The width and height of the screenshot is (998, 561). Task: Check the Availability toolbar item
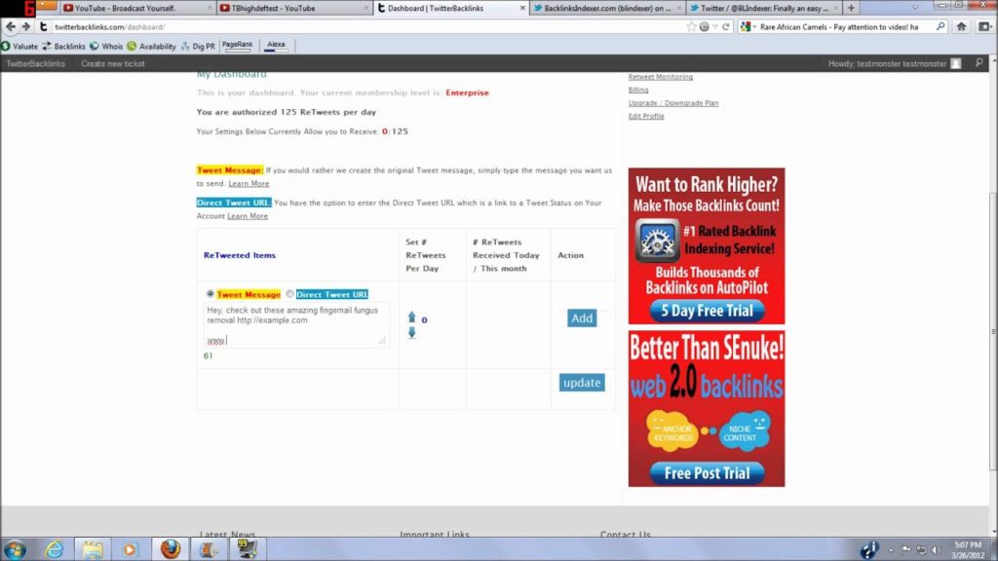point(151,47)
